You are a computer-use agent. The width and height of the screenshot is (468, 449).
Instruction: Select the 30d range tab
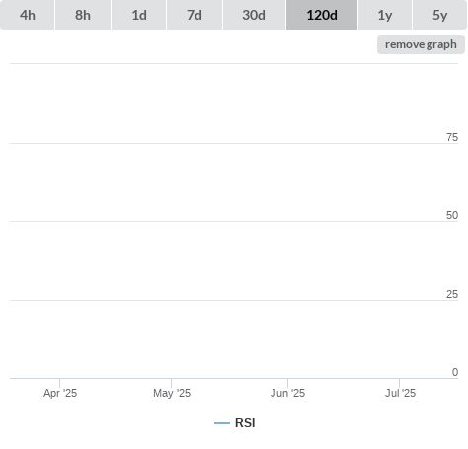click(x=254, y=15)
